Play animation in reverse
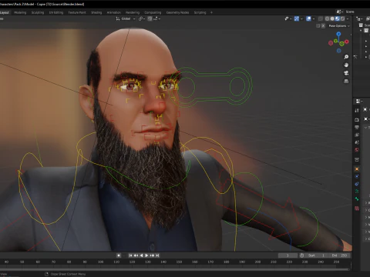 point(141,255)
